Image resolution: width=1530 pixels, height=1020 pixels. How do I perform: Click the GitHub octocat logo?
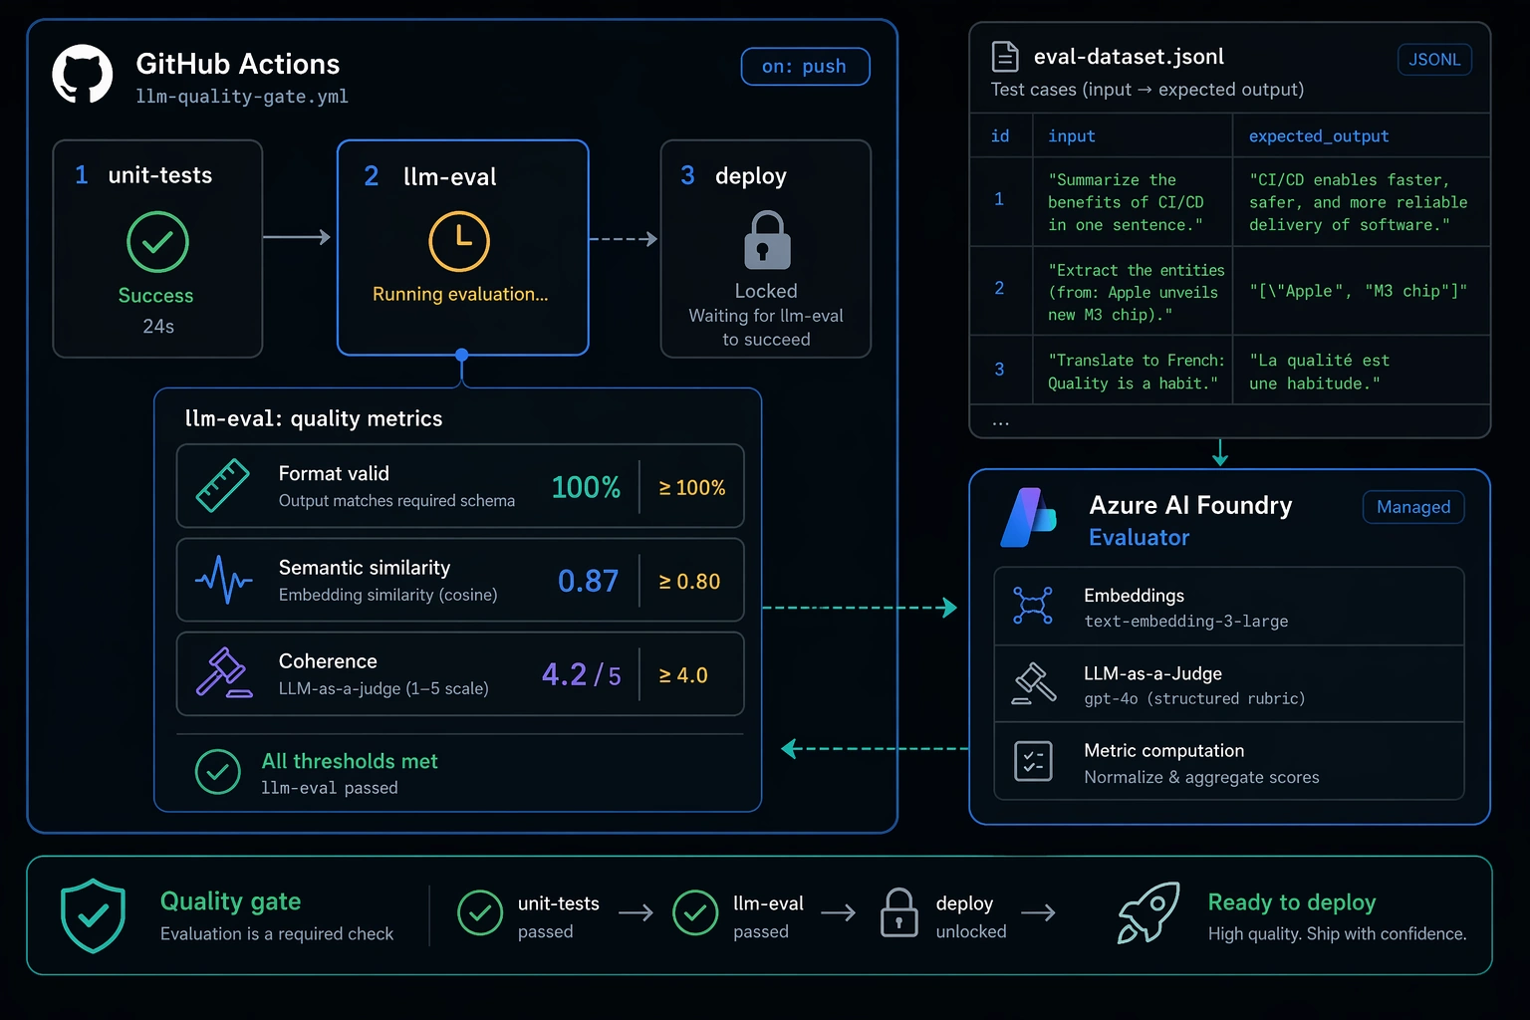83,75
